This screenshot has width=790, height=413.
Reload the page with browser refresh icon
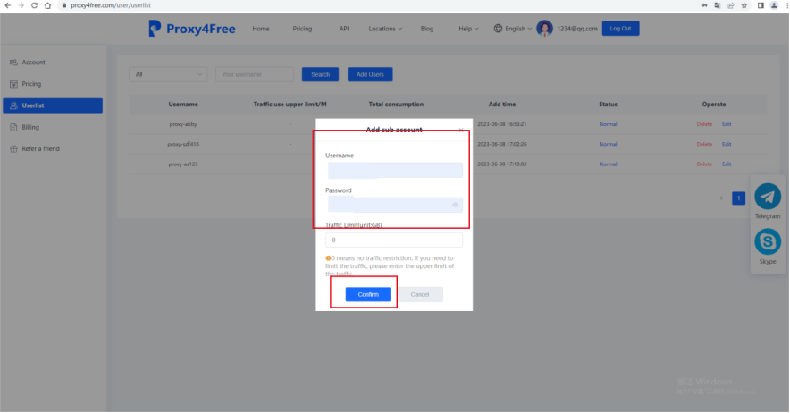tap(34, 5)
